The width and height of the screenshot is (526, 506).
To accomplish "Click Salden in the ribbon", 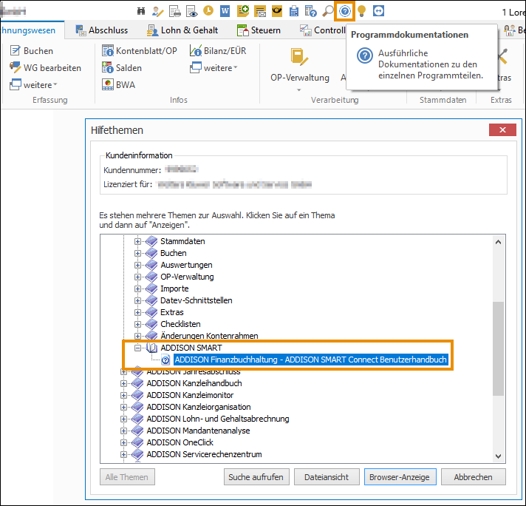I will click(x=122, y=68).
